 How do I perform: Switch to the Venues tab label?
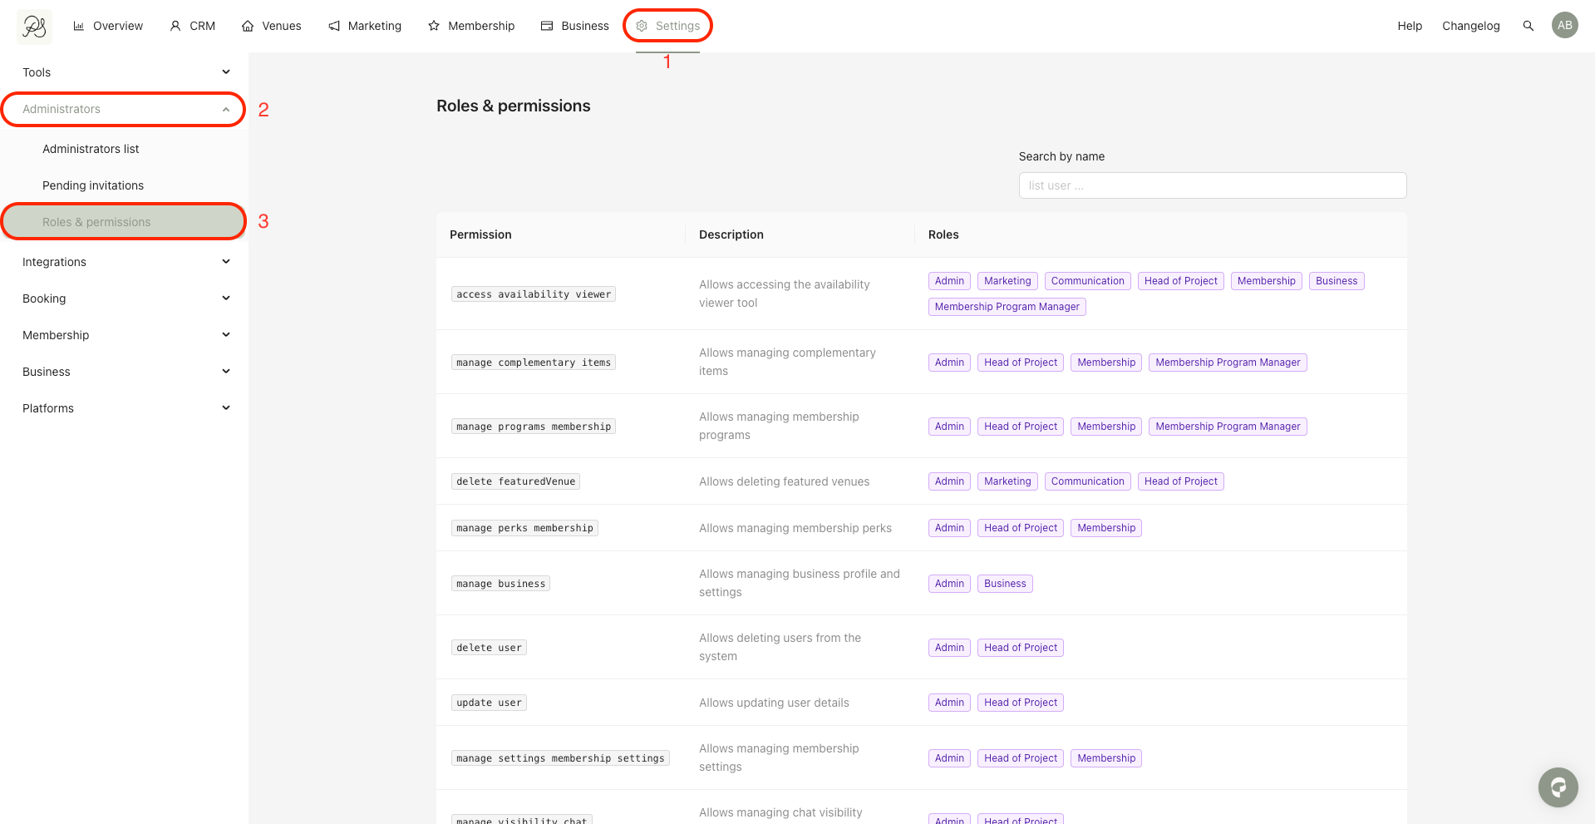[x=282, y=26]
